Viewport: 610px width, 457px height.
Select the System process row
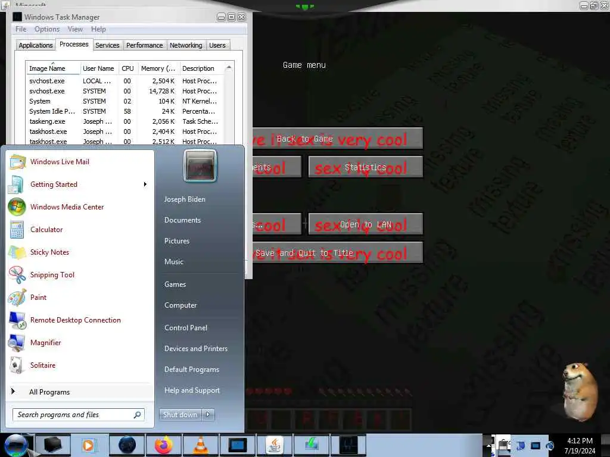125,101
